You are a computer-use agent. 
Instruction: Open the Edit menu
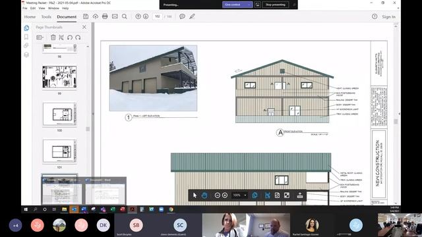pos(33,9)
